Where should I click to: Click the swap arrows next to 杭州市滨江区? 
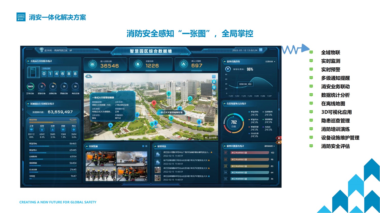coord(71,50)
